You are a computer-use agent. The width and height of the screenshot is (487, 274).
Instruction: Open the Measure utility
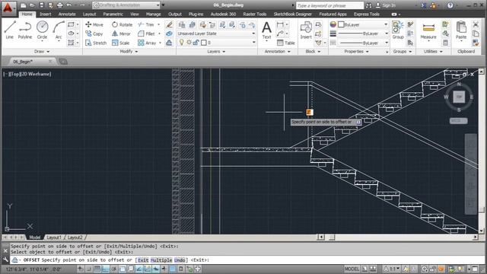(428, 30)
